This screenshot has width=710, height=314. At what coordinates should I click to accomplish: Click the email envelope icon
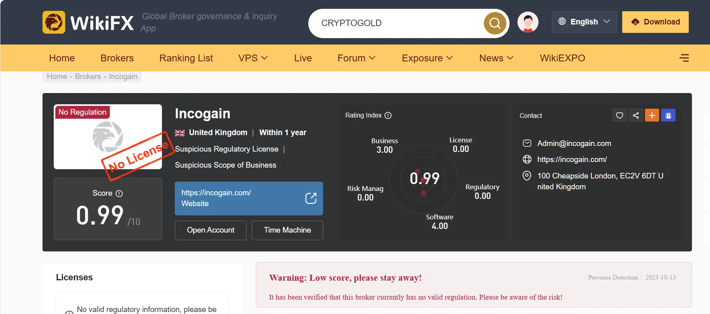pos(527,144)
